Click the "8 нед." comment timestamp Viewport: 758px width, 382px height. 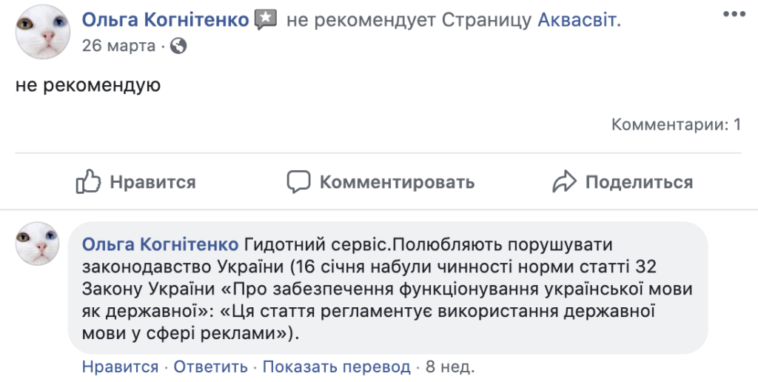pyautogui.click(x=450, y=366)
